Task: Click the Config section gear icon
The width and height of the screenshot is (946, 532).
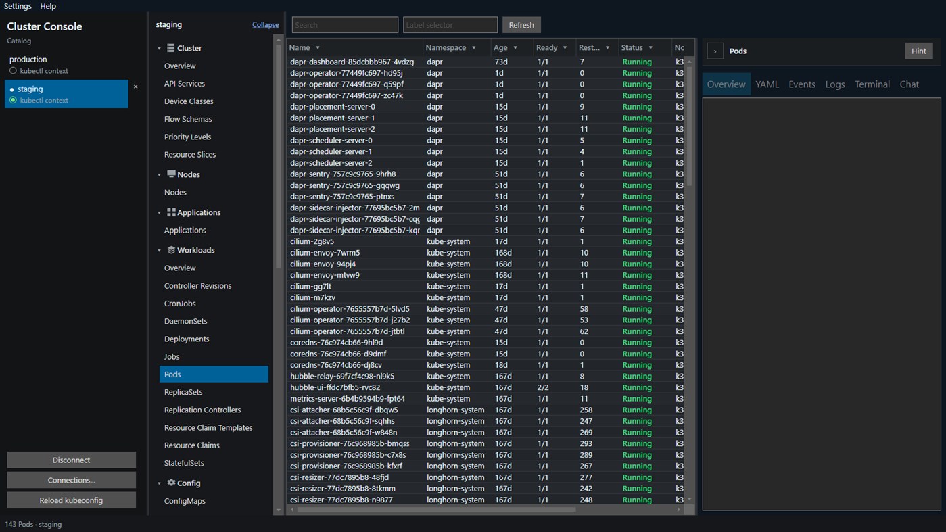Action: pyautogui.click(x=171, y=483)
